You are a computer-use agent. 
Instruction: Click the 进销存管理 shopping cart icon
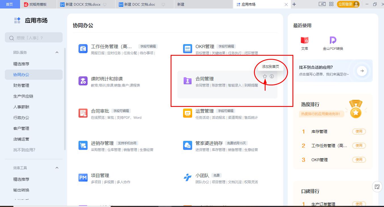point(83,145)
